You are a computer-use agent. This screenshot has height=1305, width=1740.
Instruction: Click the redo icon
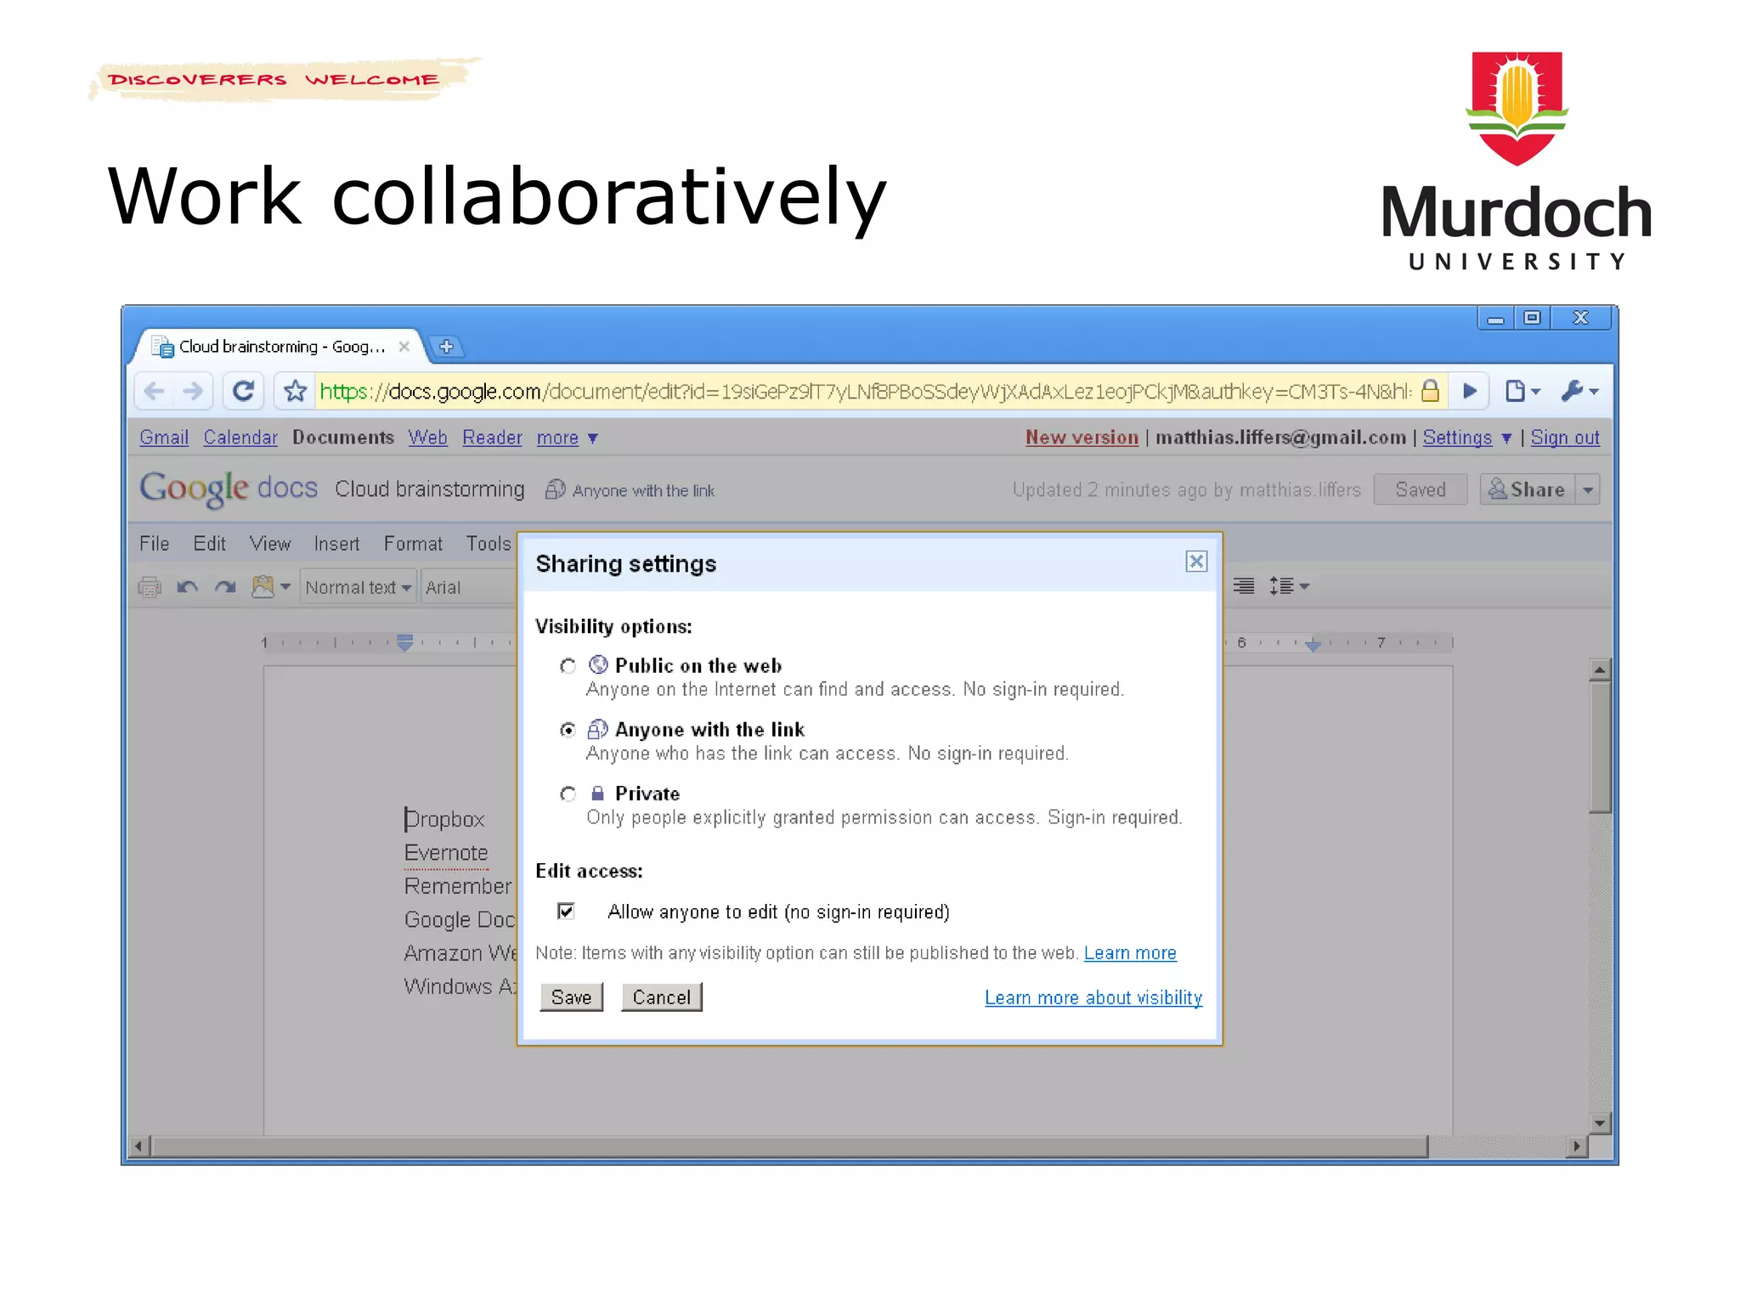coord(225,587)
